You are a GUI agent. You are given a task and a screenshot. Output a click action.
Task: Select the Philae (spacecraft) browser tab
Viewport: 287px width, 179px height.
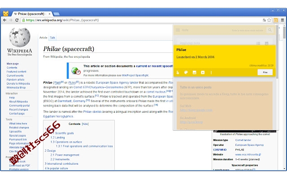click(31, 14)
